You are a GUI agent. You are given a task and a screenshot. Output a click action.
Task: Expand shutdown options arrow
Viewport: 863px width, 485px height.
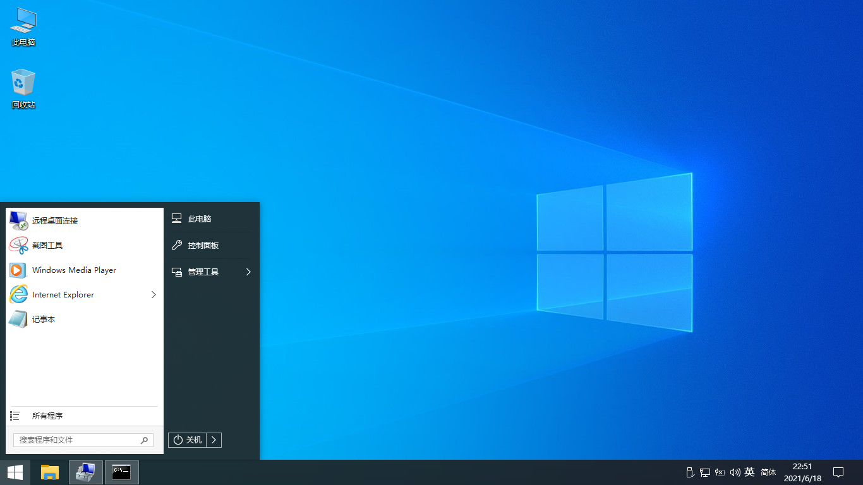coord(214,440)
